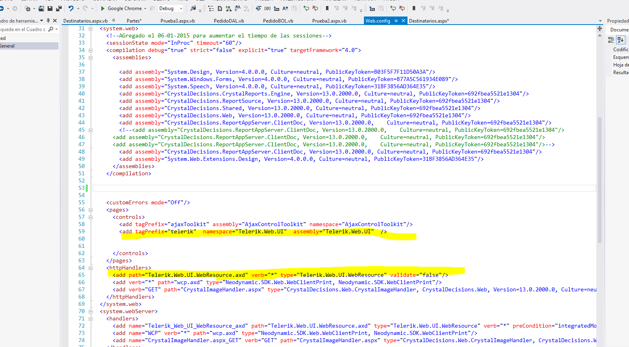Open the document tabs overflow dropdown

[x=601, y=21]
